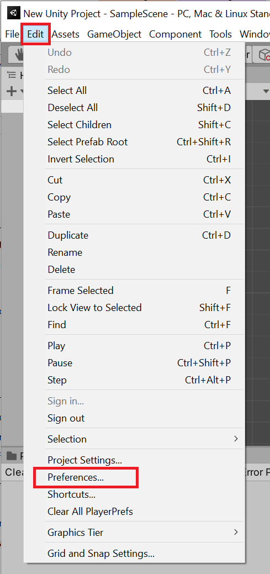Click the Project panel folder icon
The image size is (270, 574).
(x=12, y=456)
